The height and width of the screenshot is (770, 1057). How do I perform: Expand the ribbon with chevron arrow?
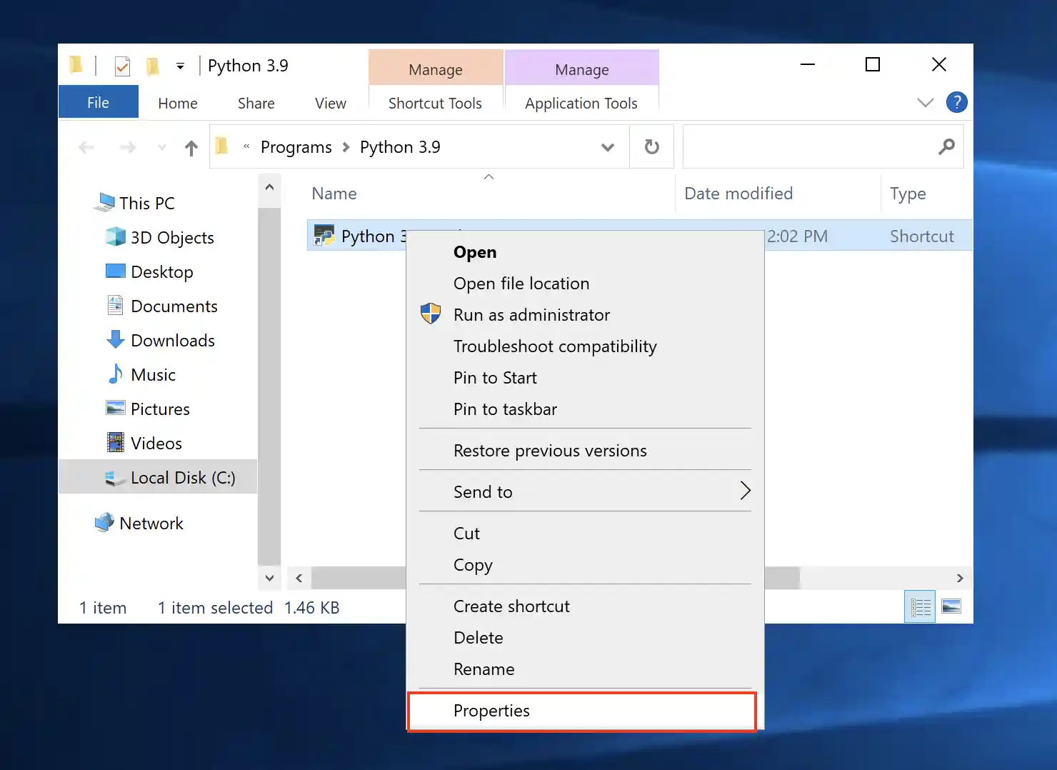click(x=925, y=103)
